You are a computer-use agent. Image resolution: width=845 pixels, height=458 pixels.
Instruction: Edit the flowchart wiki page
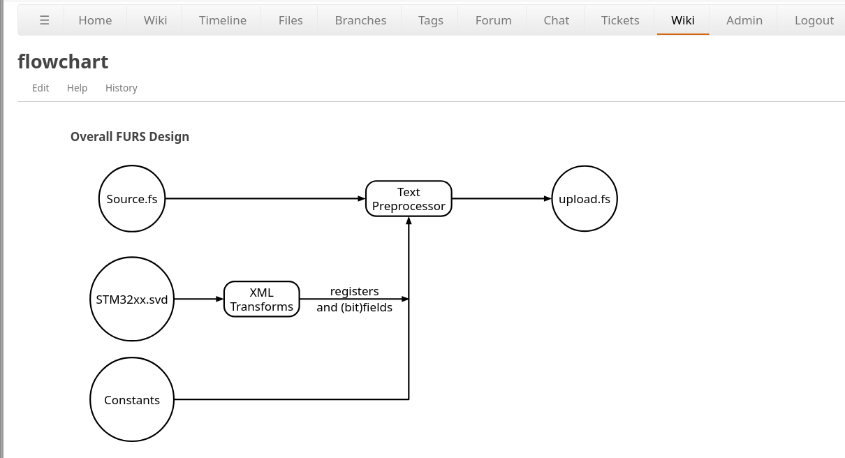pyautogui.click(x=41, y=87)
